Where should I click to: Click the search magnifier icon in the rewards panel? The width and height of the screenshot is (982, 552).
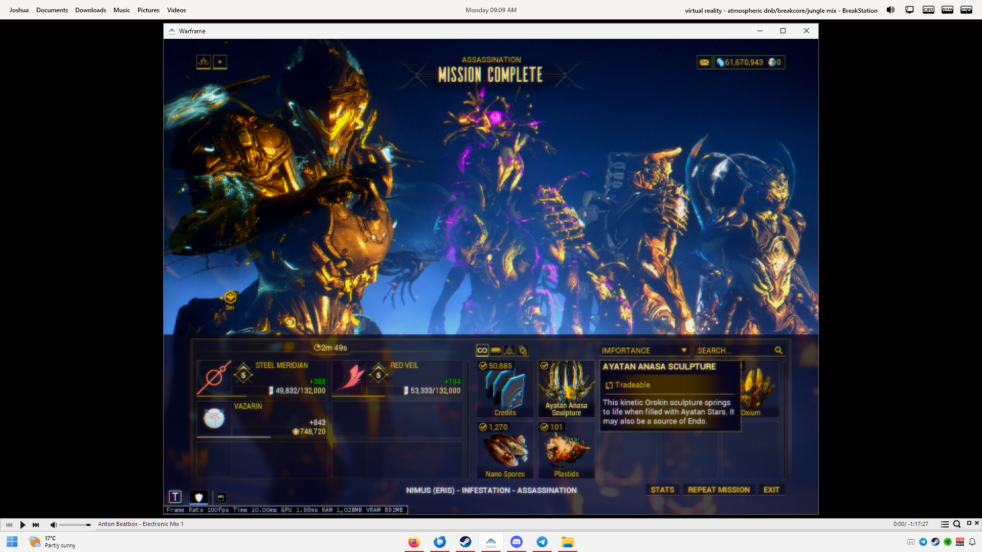[x=778, y=350]
